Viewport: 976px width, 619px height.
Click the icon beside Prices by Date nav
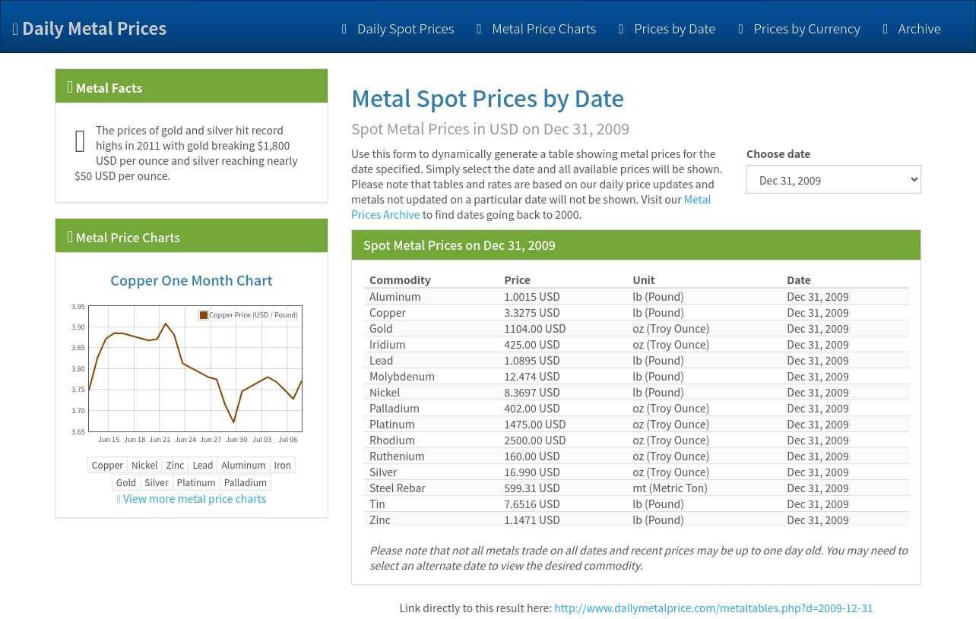[x=621, y=29]
